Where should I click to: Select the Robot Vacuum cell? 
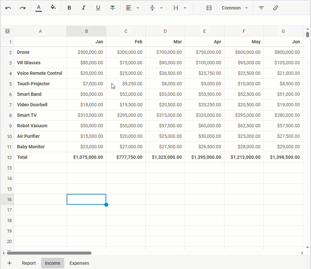40,126
